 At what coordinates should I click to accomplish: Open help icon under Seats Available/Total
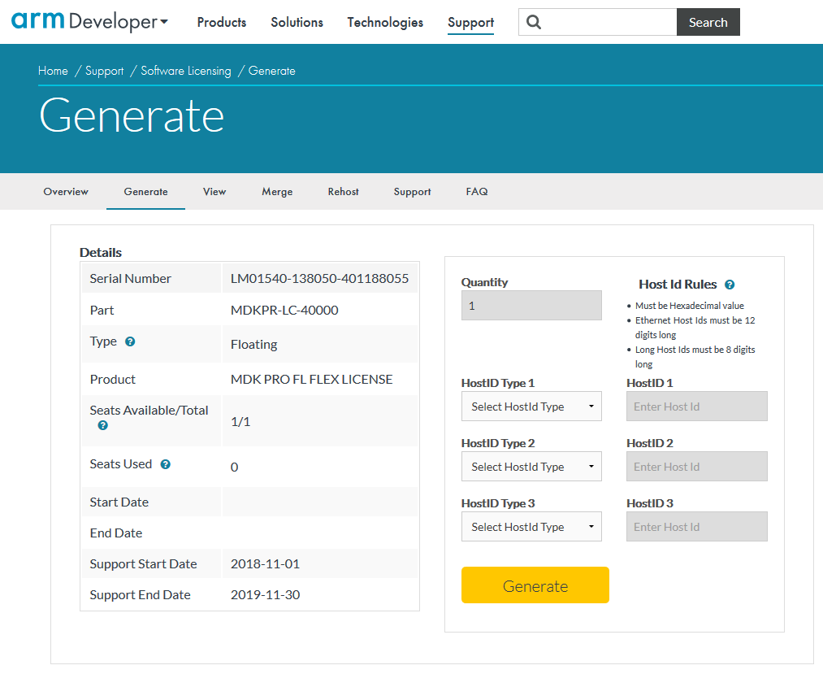tap(103, 425)
